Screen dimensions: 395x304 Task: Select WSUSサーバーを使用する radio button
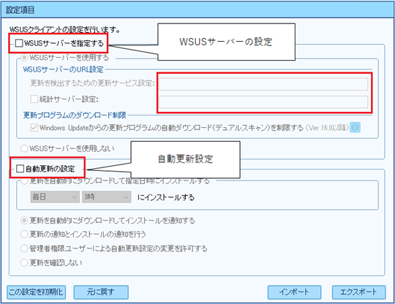tap(24, 58)
